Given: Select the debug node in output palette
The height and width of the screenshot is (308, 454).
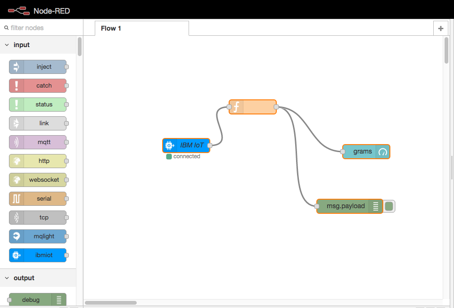Looking at the screenshot, I should click(38, 300).
